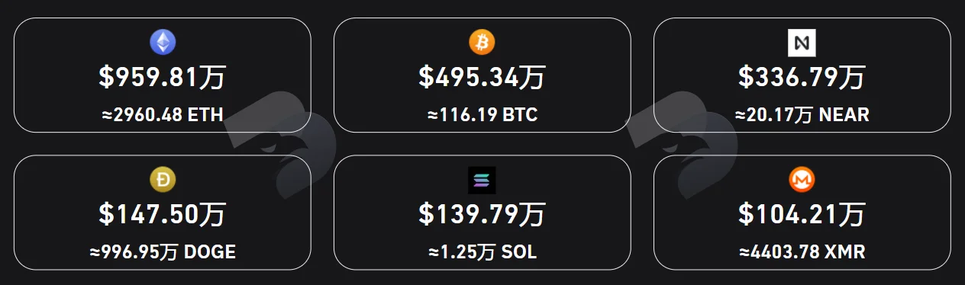965x285 pixels.
Task: Click the ≈1.25万 SOL quantity text
Action: pos(482,253)
